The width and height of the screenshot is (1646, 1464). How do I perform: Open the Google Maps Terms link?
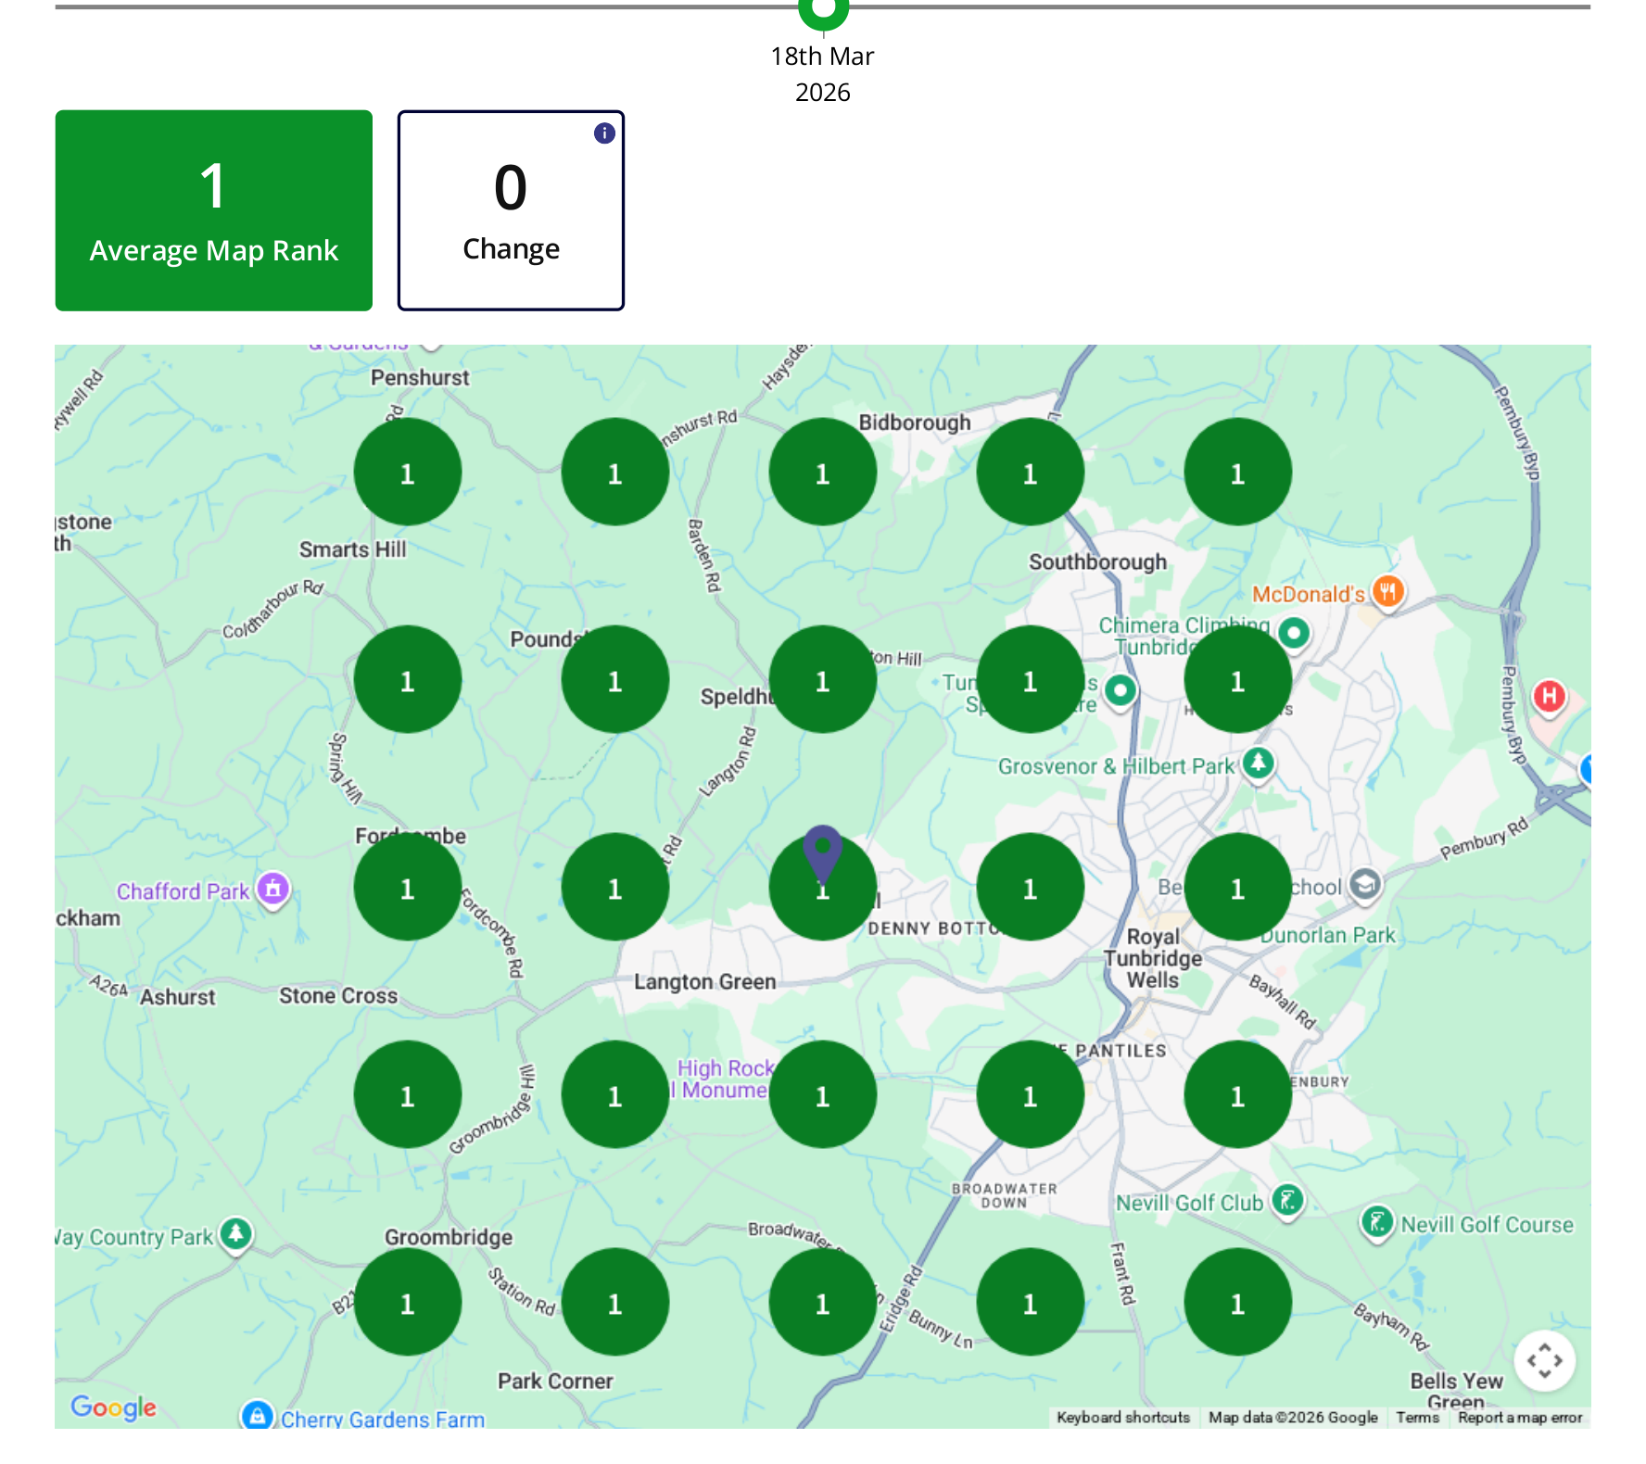pos(1417,1418)
